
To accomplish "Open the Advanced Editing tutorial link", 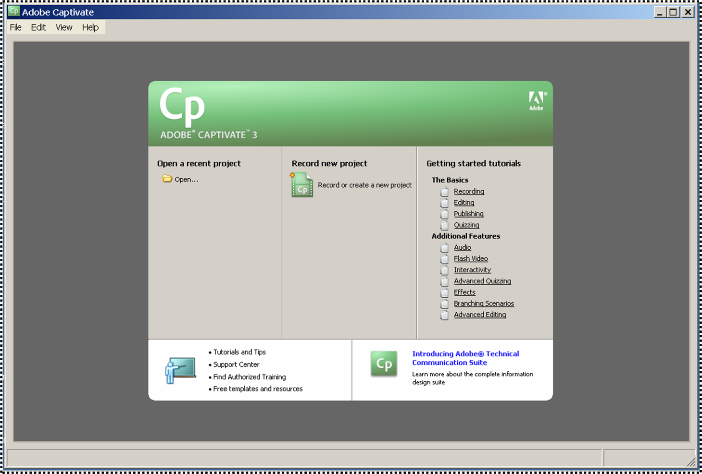I will pos(480,315).
